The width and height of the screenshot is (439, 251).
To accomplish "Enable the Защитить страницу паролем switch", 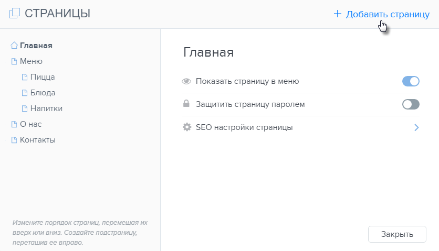I will (x=411, y=104).
